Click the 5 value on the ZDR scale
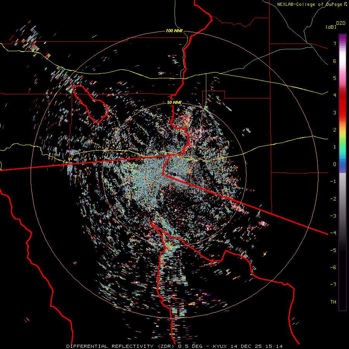Screen dimensions: 349x349 point(335,78)
